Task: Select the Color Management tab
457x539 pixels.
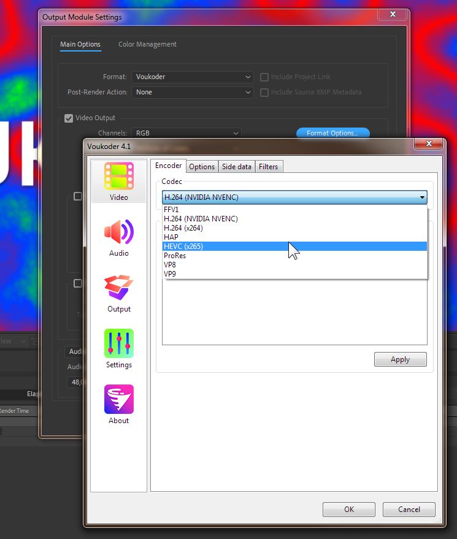Action: 147,44
